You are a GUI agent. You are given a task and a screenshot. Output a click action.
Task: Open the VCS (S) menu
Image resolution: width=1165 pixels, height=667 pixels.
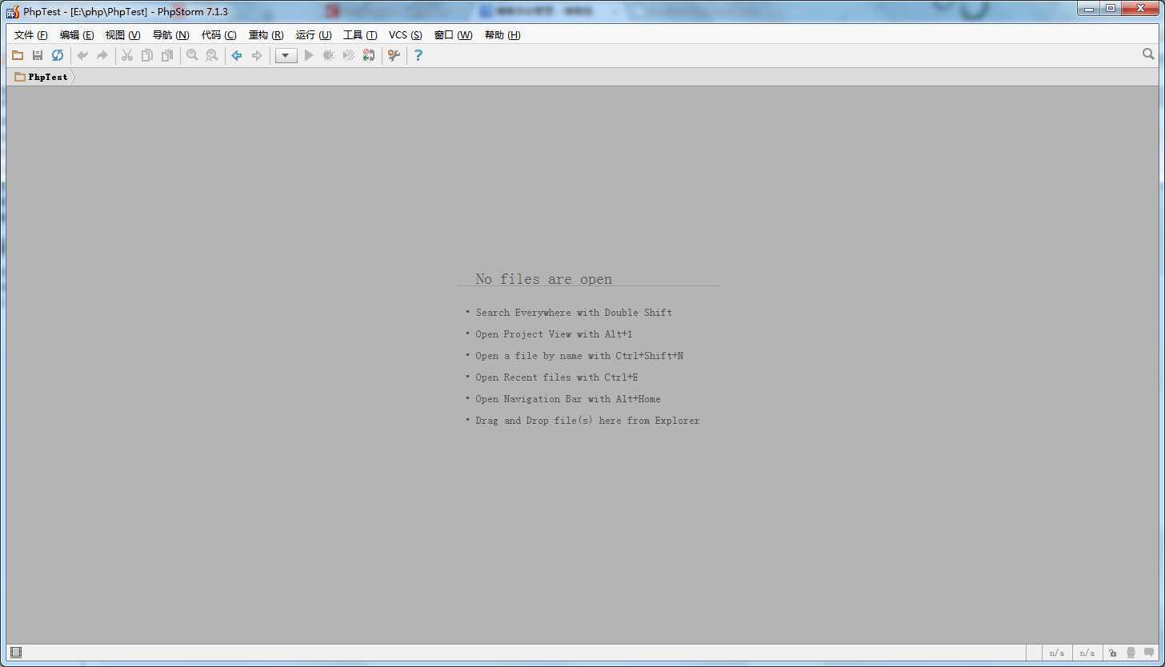tap(405, 35)
